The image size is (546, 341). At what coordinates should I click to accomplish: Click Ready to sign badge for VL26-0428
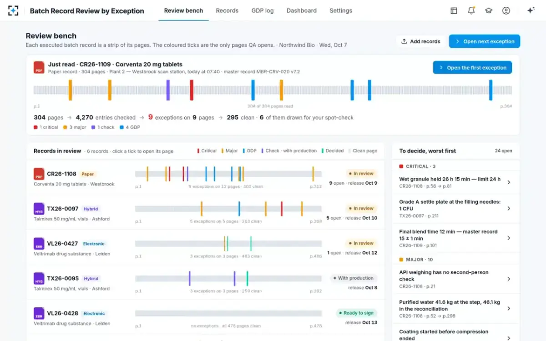(356, 313)
